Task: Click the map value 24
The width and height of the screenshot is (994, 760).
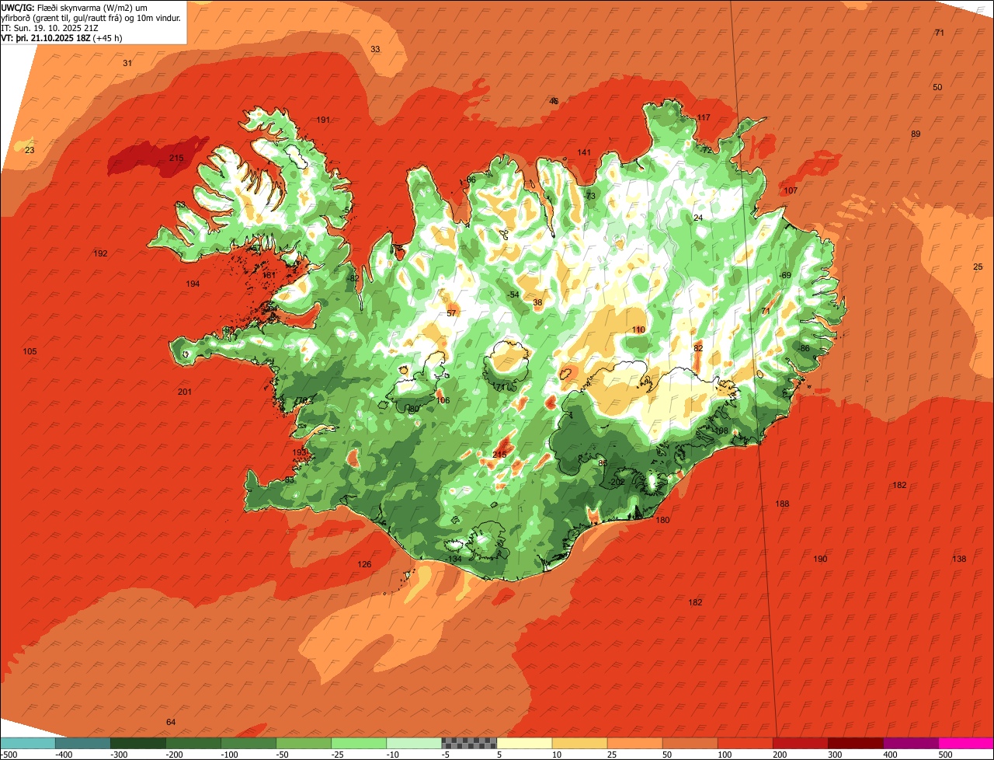Action: point(698,218)
